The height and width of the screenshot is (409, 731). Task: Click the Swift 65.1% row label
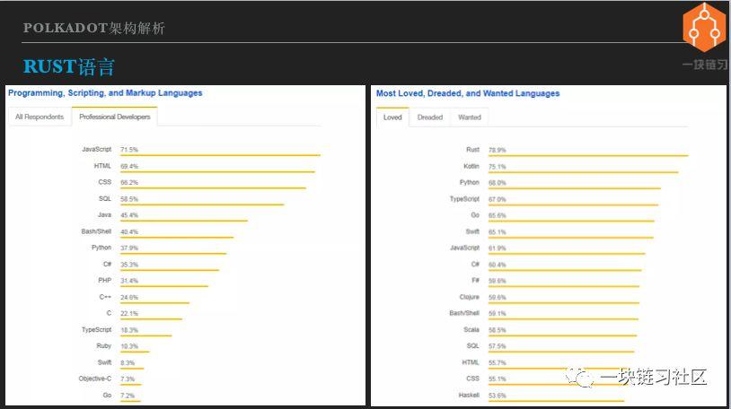(x=472, y=231)
